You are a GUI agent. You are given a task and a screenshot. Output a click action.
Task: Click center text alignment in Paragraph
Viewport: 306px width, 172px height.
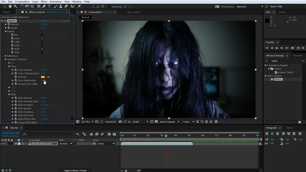pyautogui.click(x=272, y=134)
